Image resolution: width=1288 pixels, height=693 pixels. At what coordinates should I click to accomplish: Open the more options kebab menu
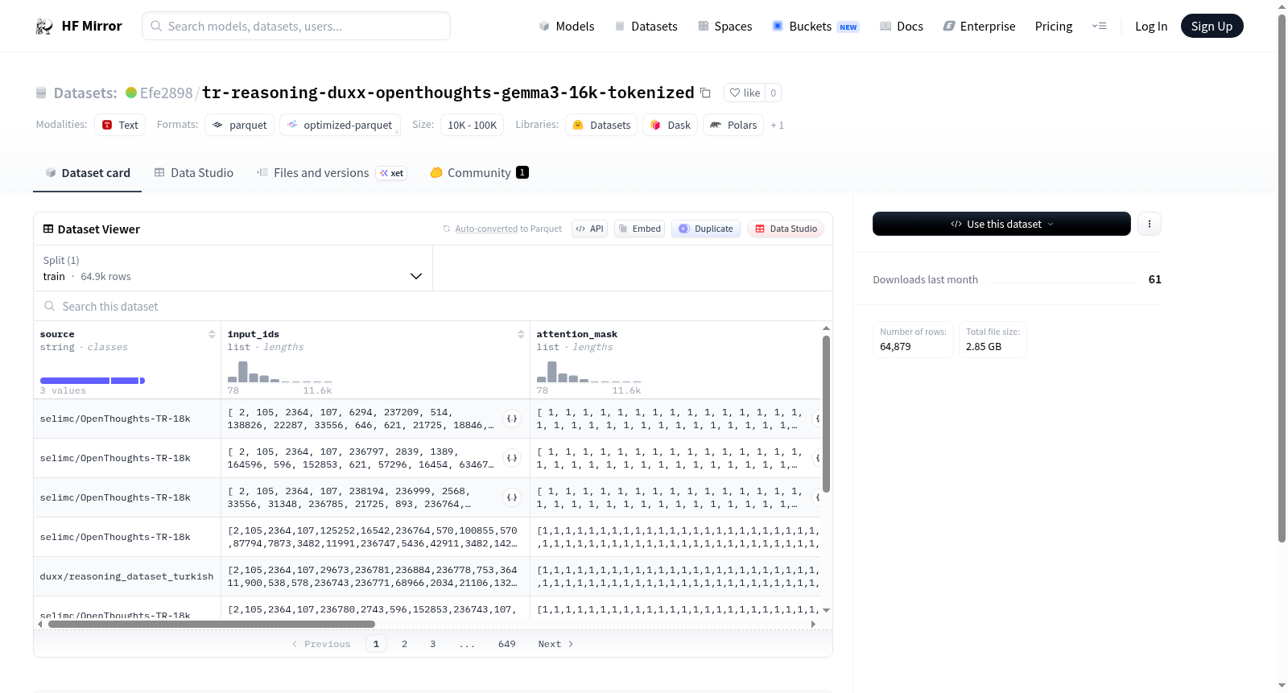pyautogui.click(x=1150, y=224)
